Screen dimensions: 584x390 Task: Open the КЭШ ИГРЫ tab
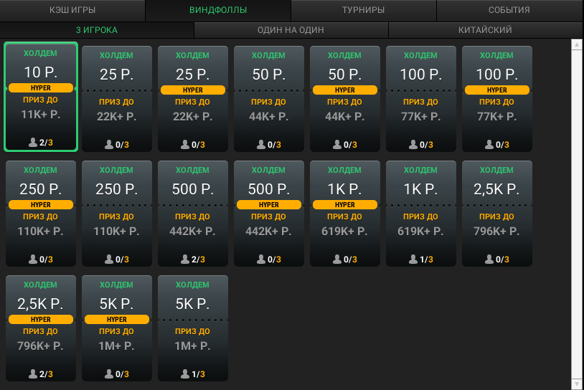[x=72, y=10]
